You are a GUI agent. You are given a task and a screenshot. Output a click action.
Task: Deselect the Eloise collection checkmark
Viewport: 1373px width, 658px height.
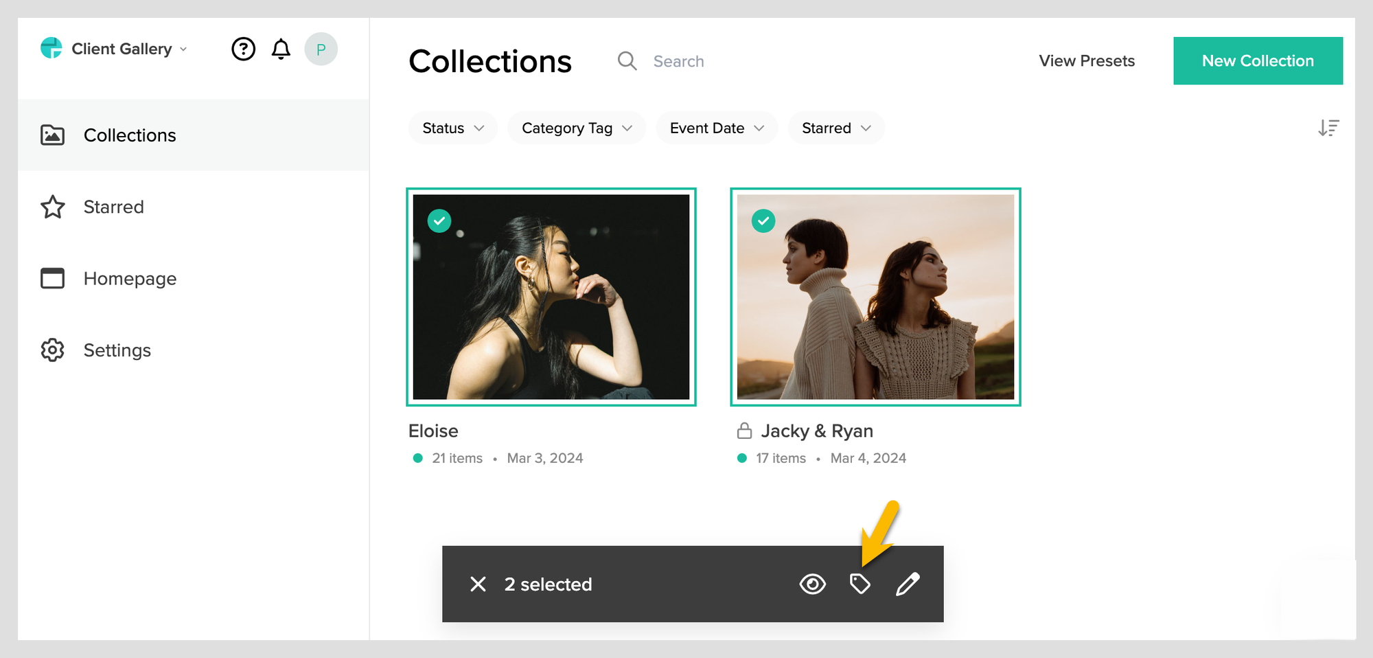click(x=439, y=220)
